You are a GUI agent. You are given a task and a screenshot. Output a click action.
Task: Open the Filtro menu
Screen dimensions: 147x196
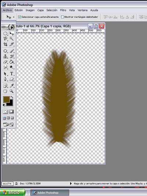[63, 10]
